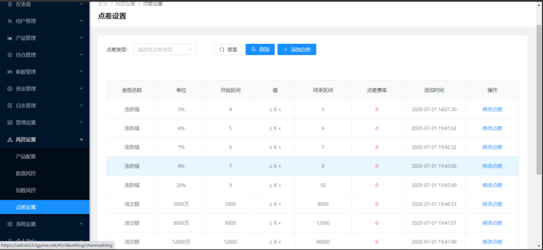This screenshot has width=543, height=250.
Task: Click the user icon beside 用户管理
Action: 10,21
